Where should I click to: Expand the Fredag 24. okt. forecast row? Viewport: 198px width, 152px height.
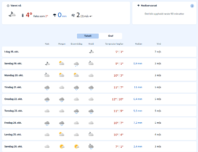(x=99, y=123)
